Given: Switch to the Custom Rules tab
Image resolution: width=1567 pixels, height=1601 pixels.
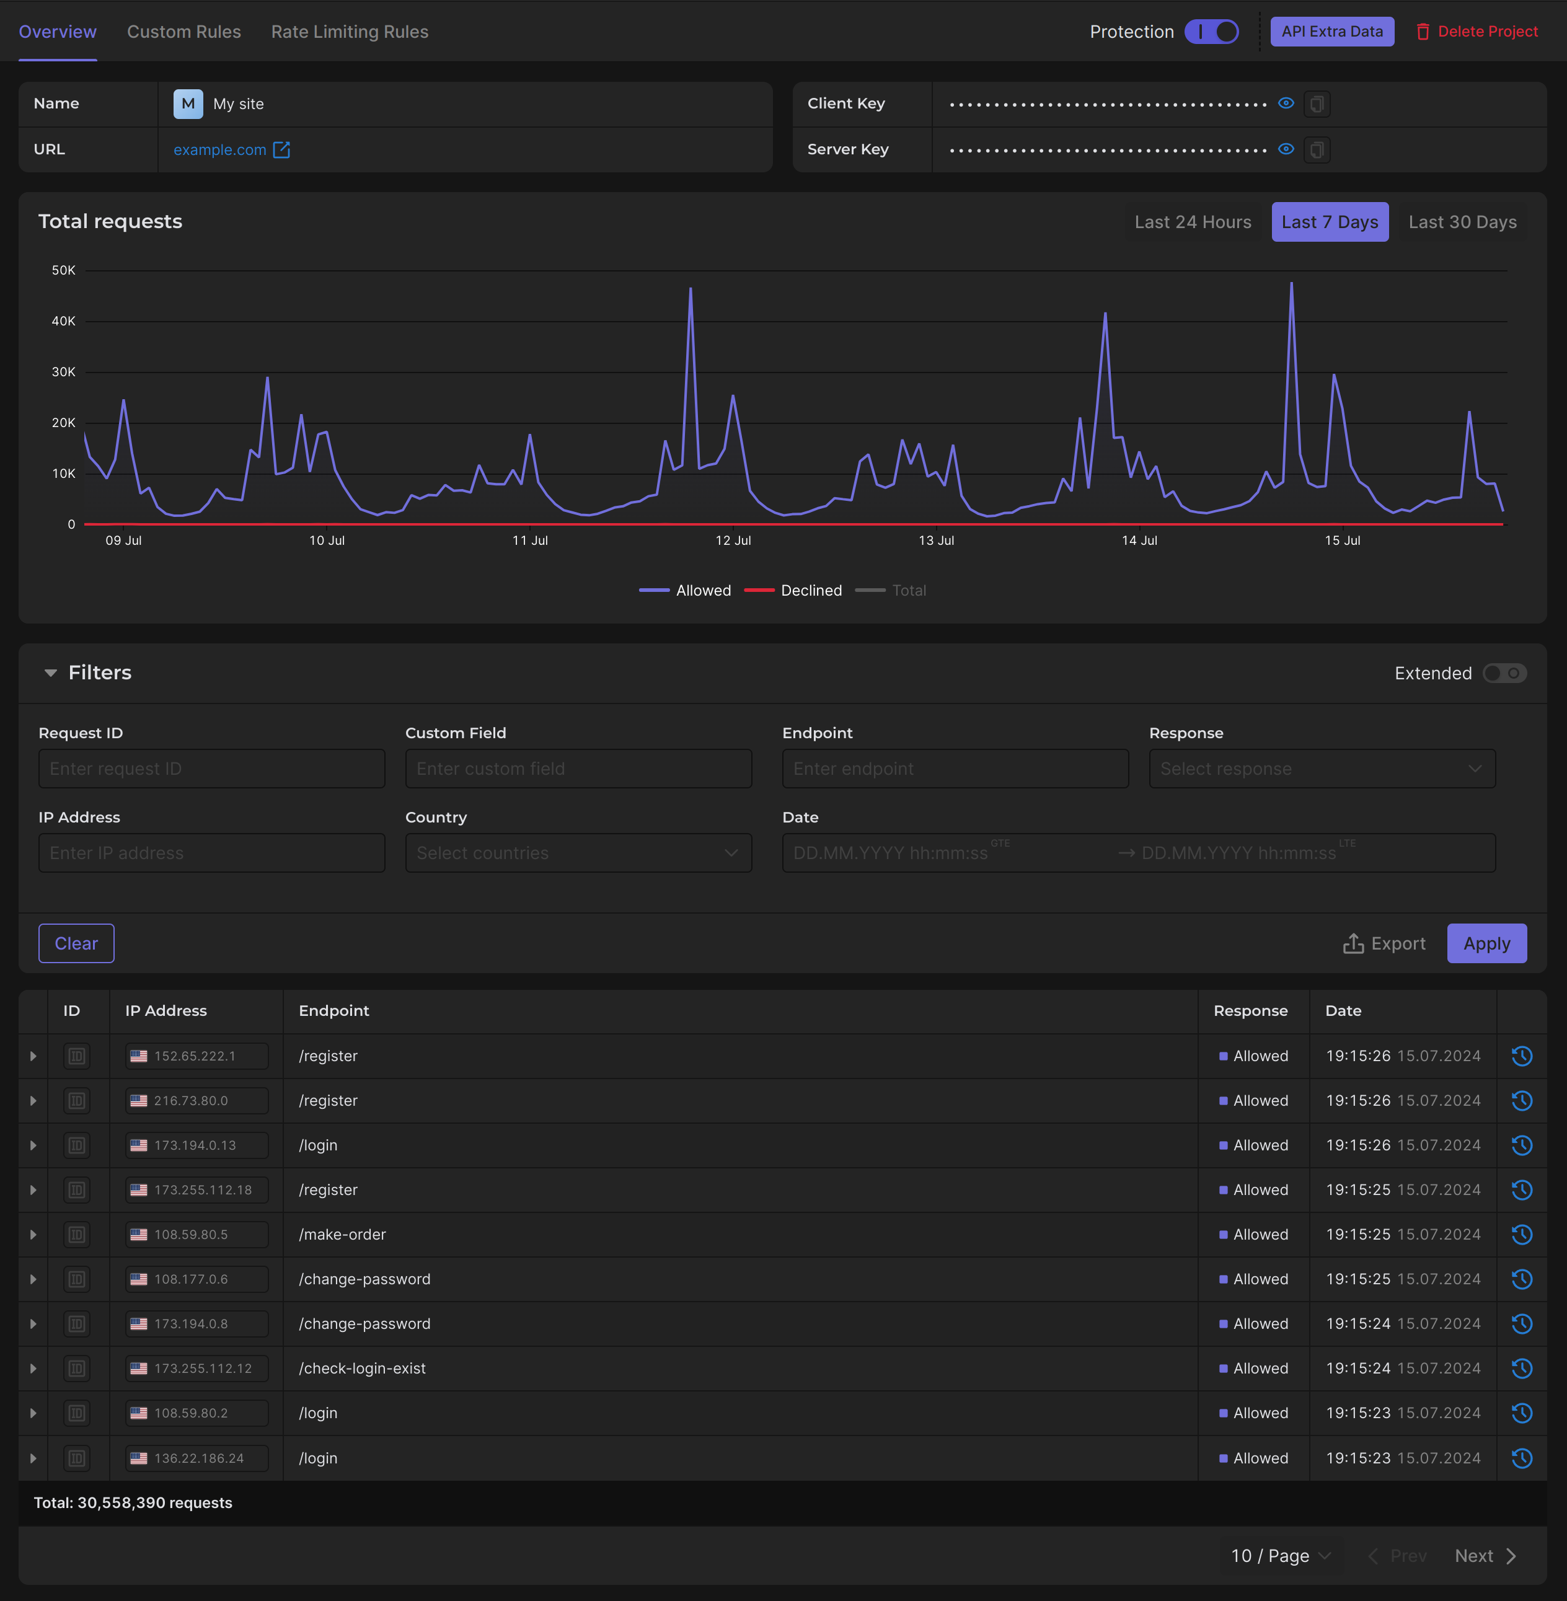Looking at the screenshot, I should 183,32.
